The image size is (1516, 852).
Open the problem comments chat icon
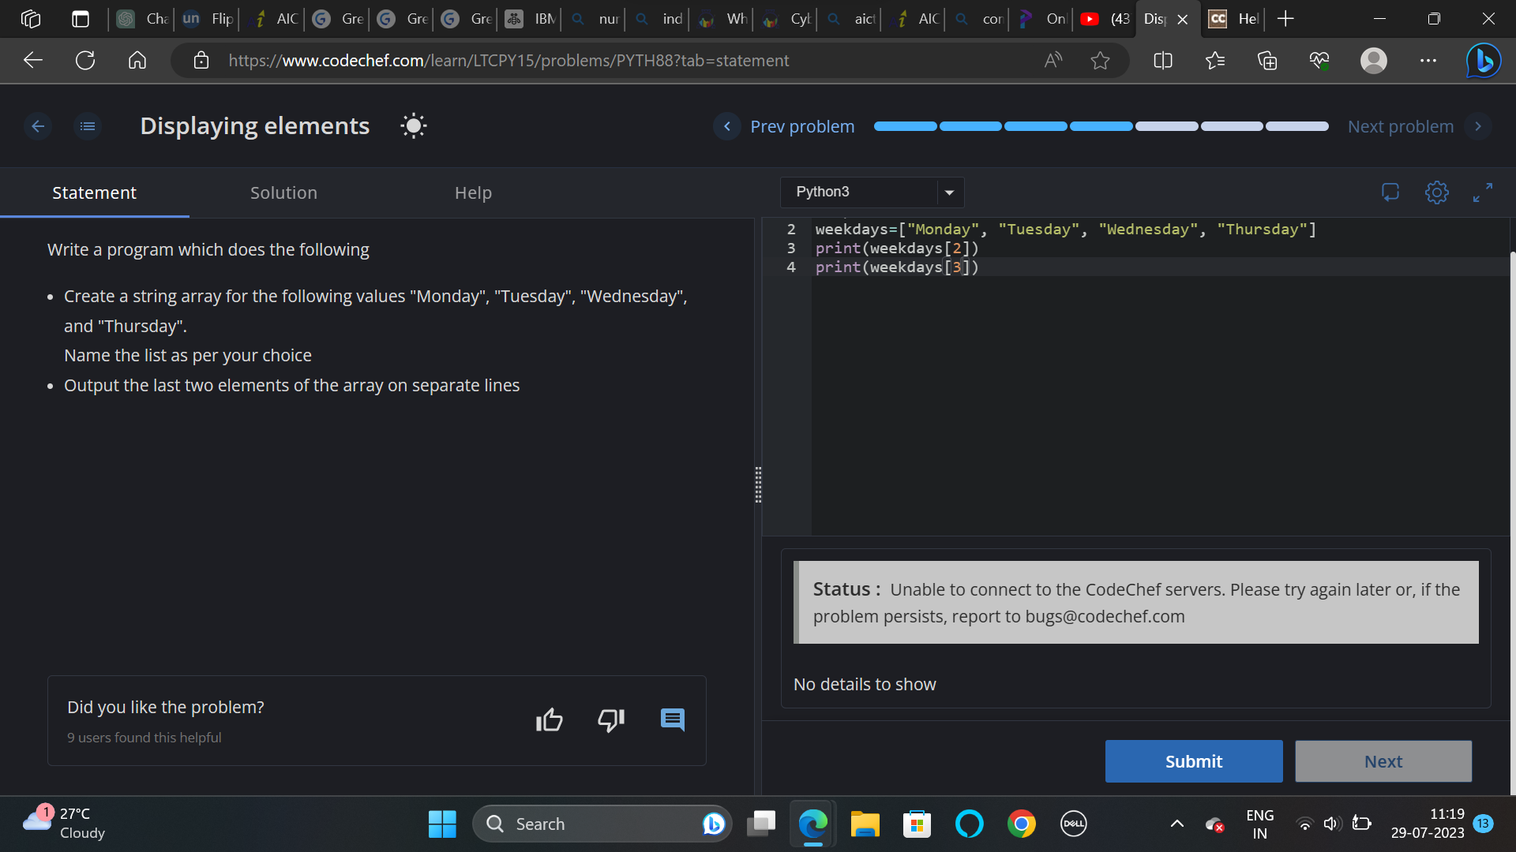[x=672, y=719]
